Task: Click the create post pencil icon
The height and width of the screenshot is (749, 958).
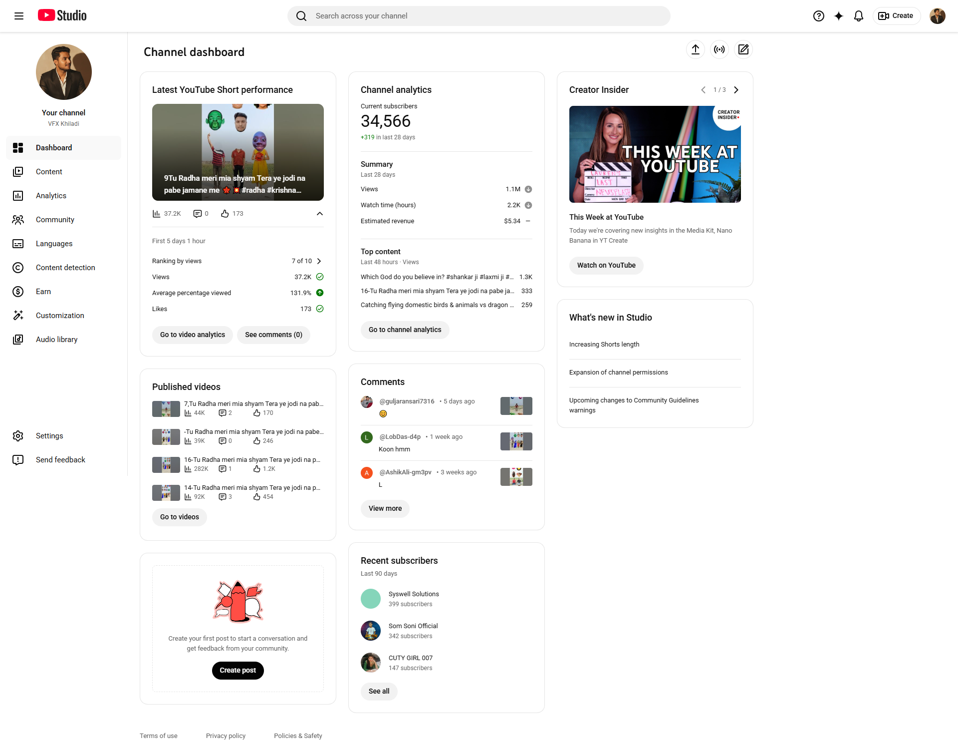Action: coord(743,49)
